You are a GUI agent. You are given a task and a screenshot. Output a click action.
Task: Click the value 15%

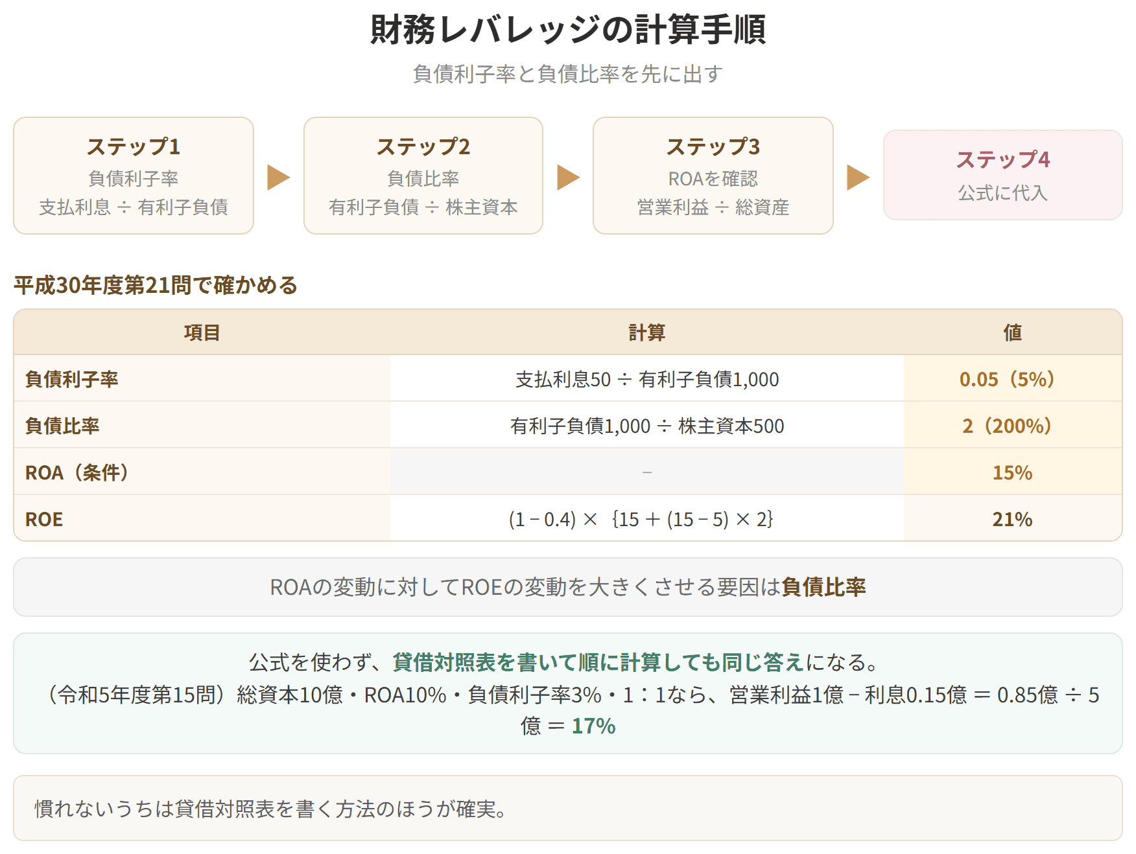pos(1013,472)
